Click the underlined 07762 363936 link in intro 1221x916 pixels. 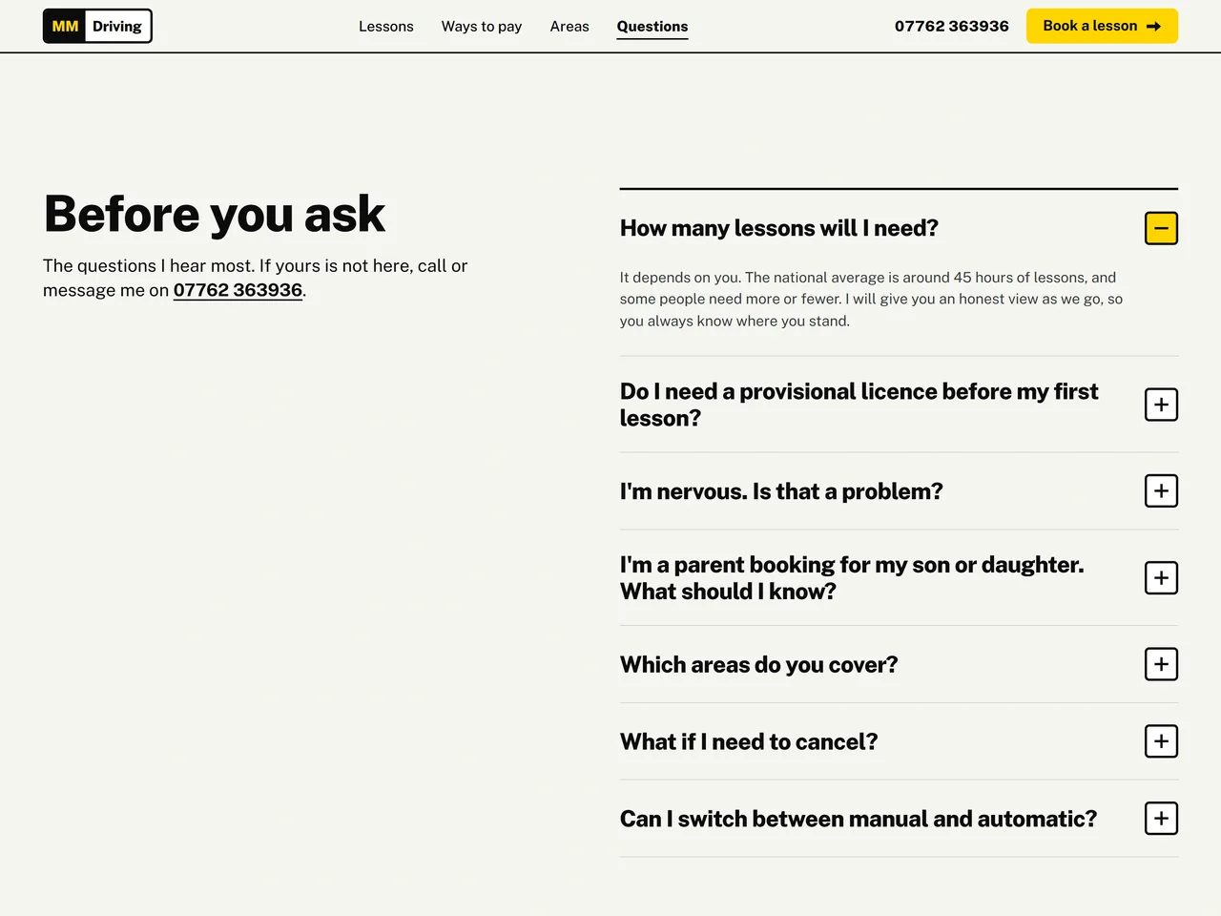[238, 290]
